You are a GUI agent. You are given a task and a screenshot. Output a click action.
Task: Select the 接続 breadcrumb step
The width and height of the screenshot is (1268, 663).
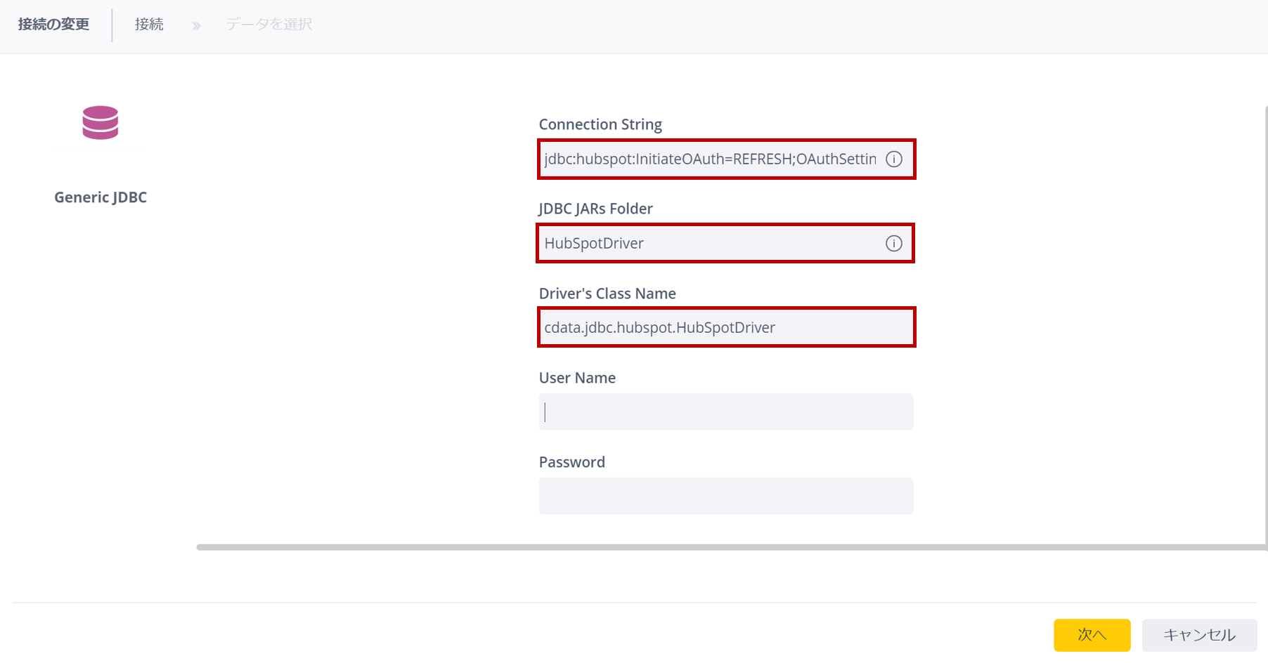point(149,25)
